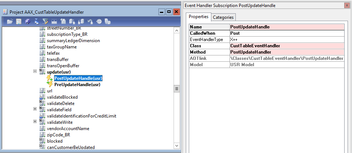The height and width of the screenshot is (153, 352).
Task: Click the PostUpdateHandle lightning bolt icon
Action: [50, 78]
